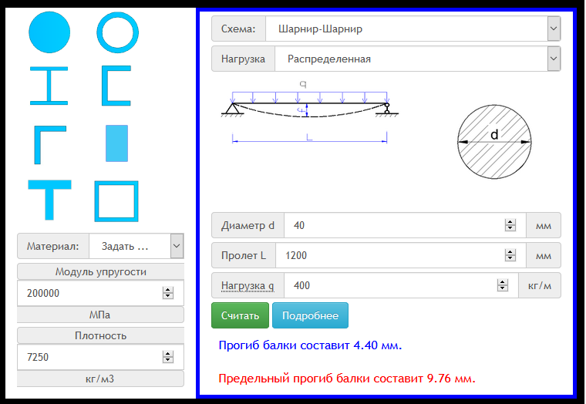Image resolution: width=586 pixels, height=404 pixels.
Task: Select the hollow square tube profile
Action: click(x=116, y=201)
